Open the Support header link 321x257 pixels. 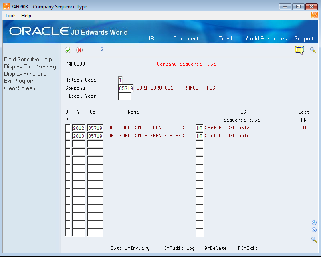point(304,38)
